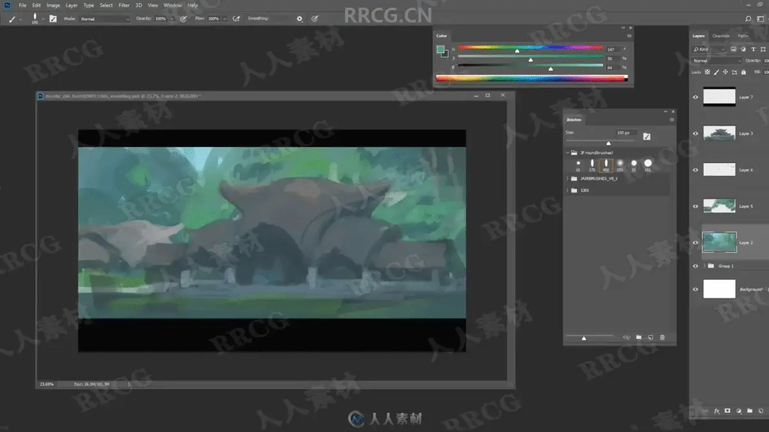
Task: Open the Window menu
Action: point(172,5)
